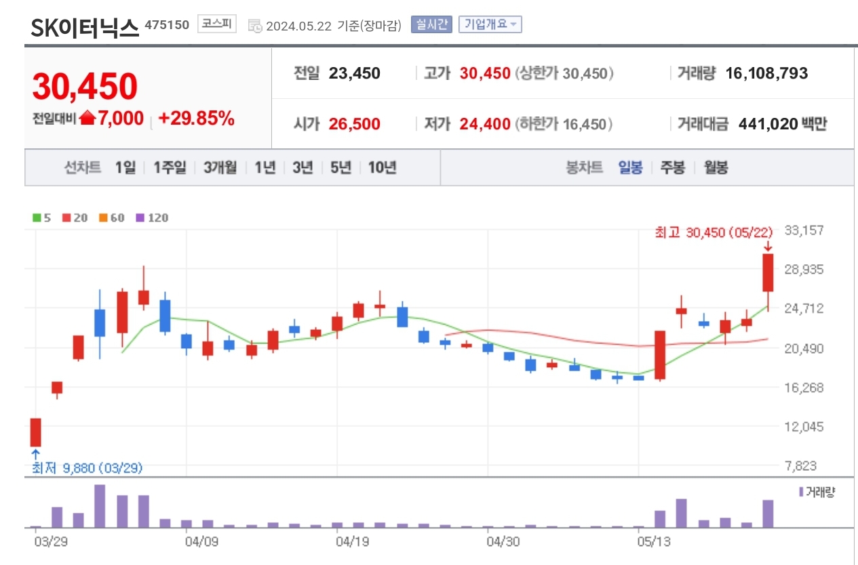Click the tallest volume bar in early April

coord(100,506)
